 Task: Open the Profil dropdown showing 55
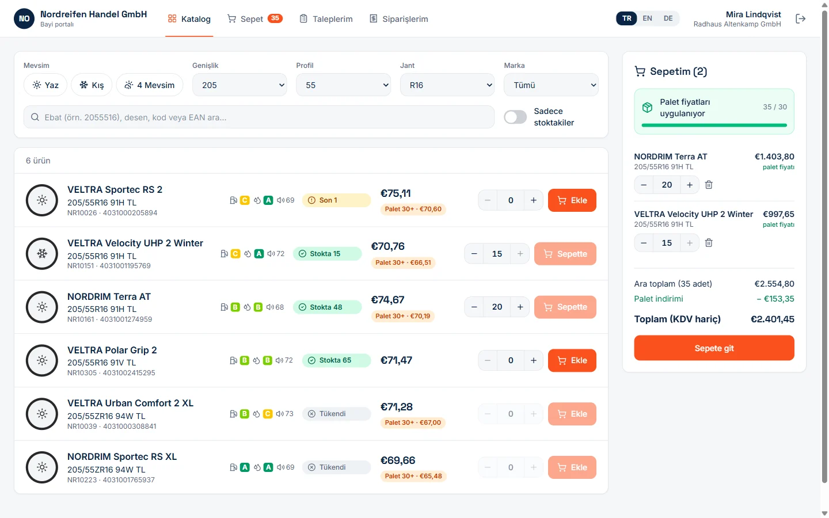click(343, 85)
